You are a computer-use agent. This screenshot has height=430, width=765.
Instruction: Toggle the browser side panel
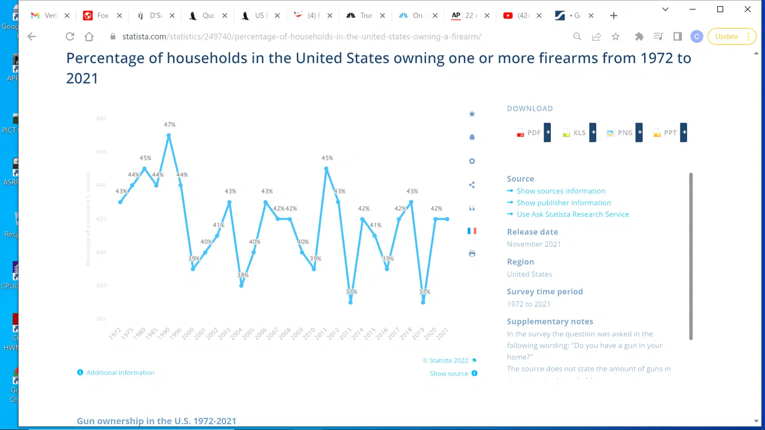click(678, 37)
